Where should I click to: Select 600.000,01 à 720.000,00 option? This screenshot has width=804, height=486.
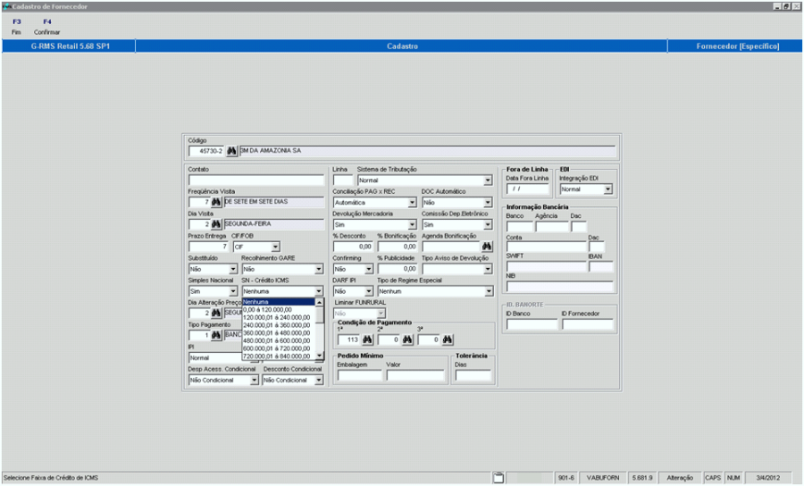(x=279, y=348)
